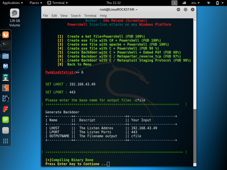Click the screen recording icon in top bar
227x170 pixels.
click(x=184, y=3)
